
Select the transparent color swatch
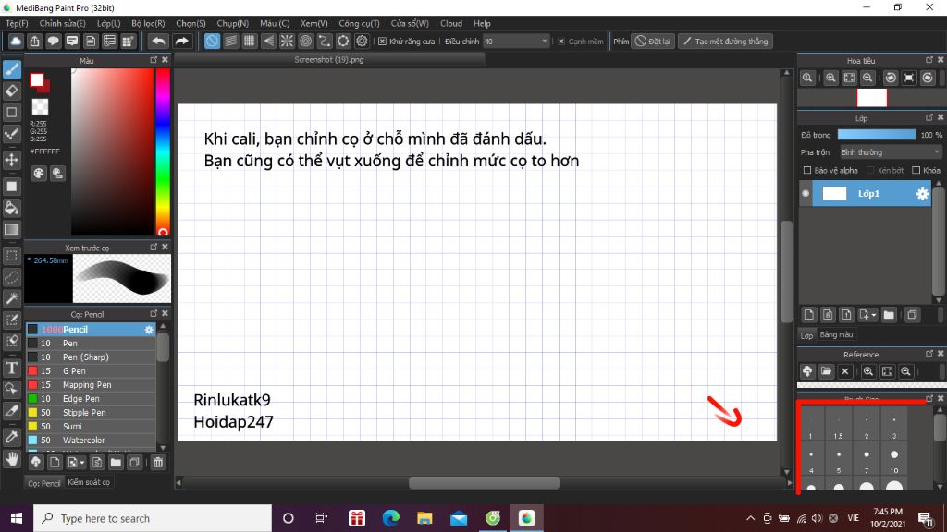(x=40, y=107)
